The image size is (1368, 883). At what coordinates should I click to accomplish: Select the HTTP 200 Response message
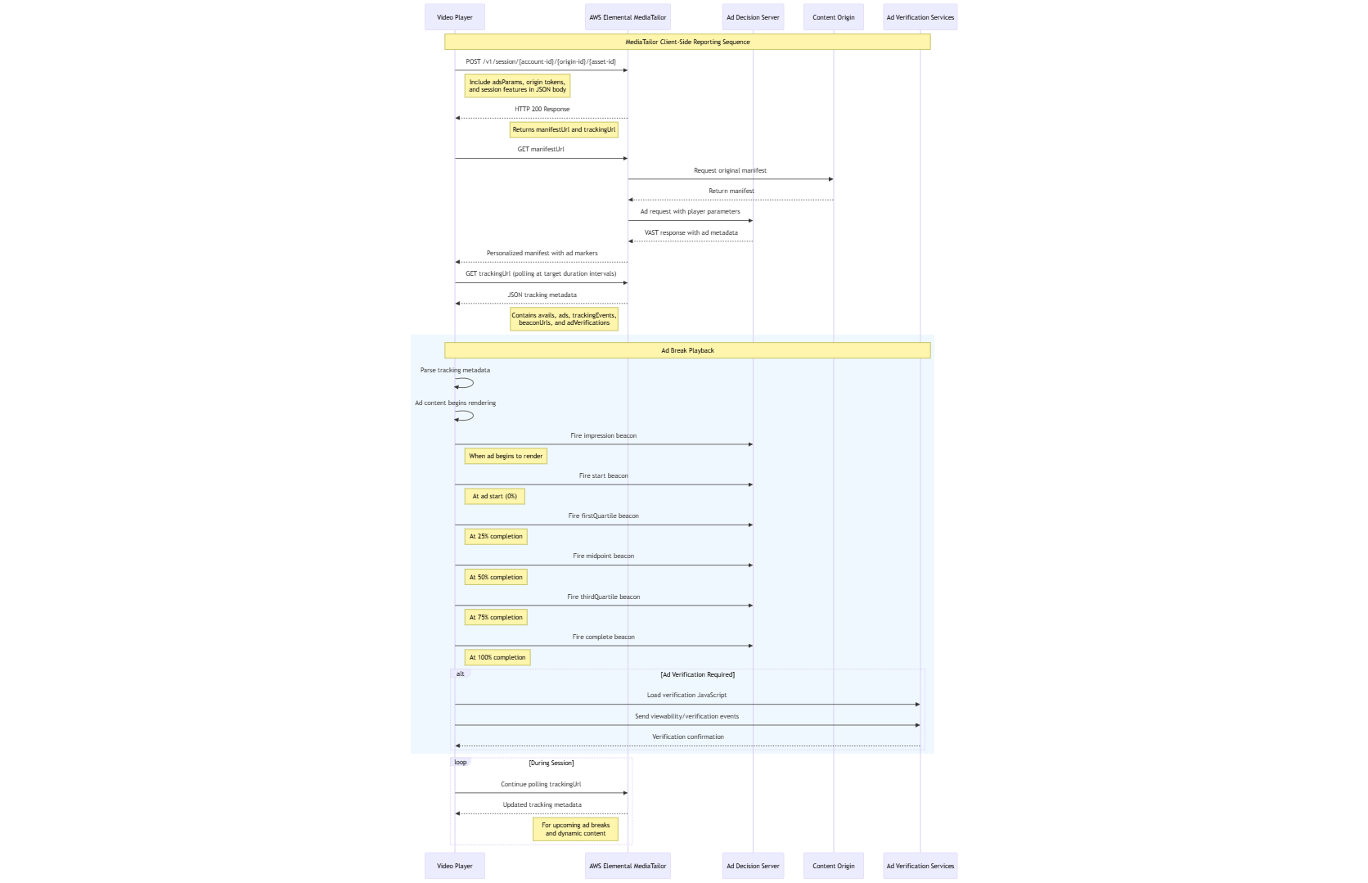[540, 109]
